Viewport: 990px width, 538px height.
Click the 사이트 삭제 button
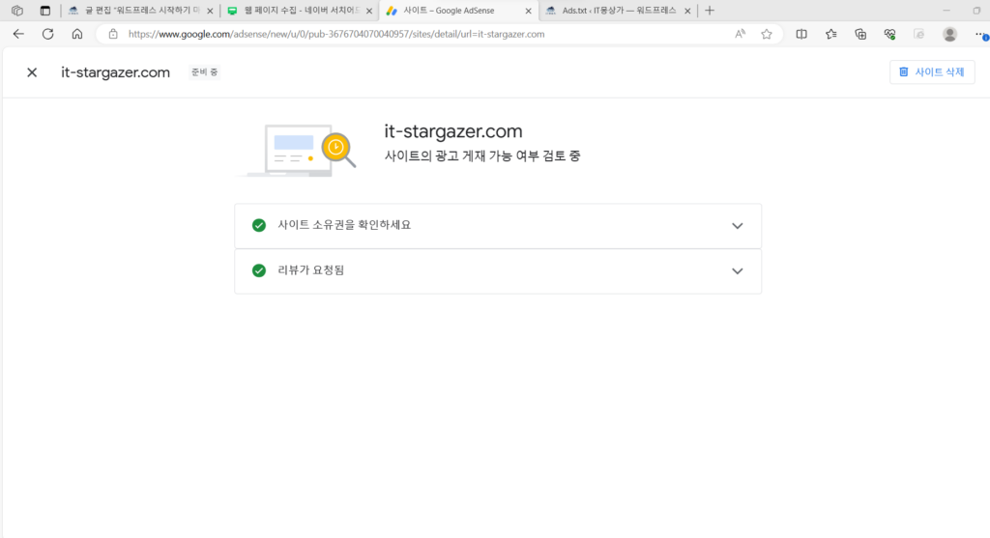click(932, 71)
